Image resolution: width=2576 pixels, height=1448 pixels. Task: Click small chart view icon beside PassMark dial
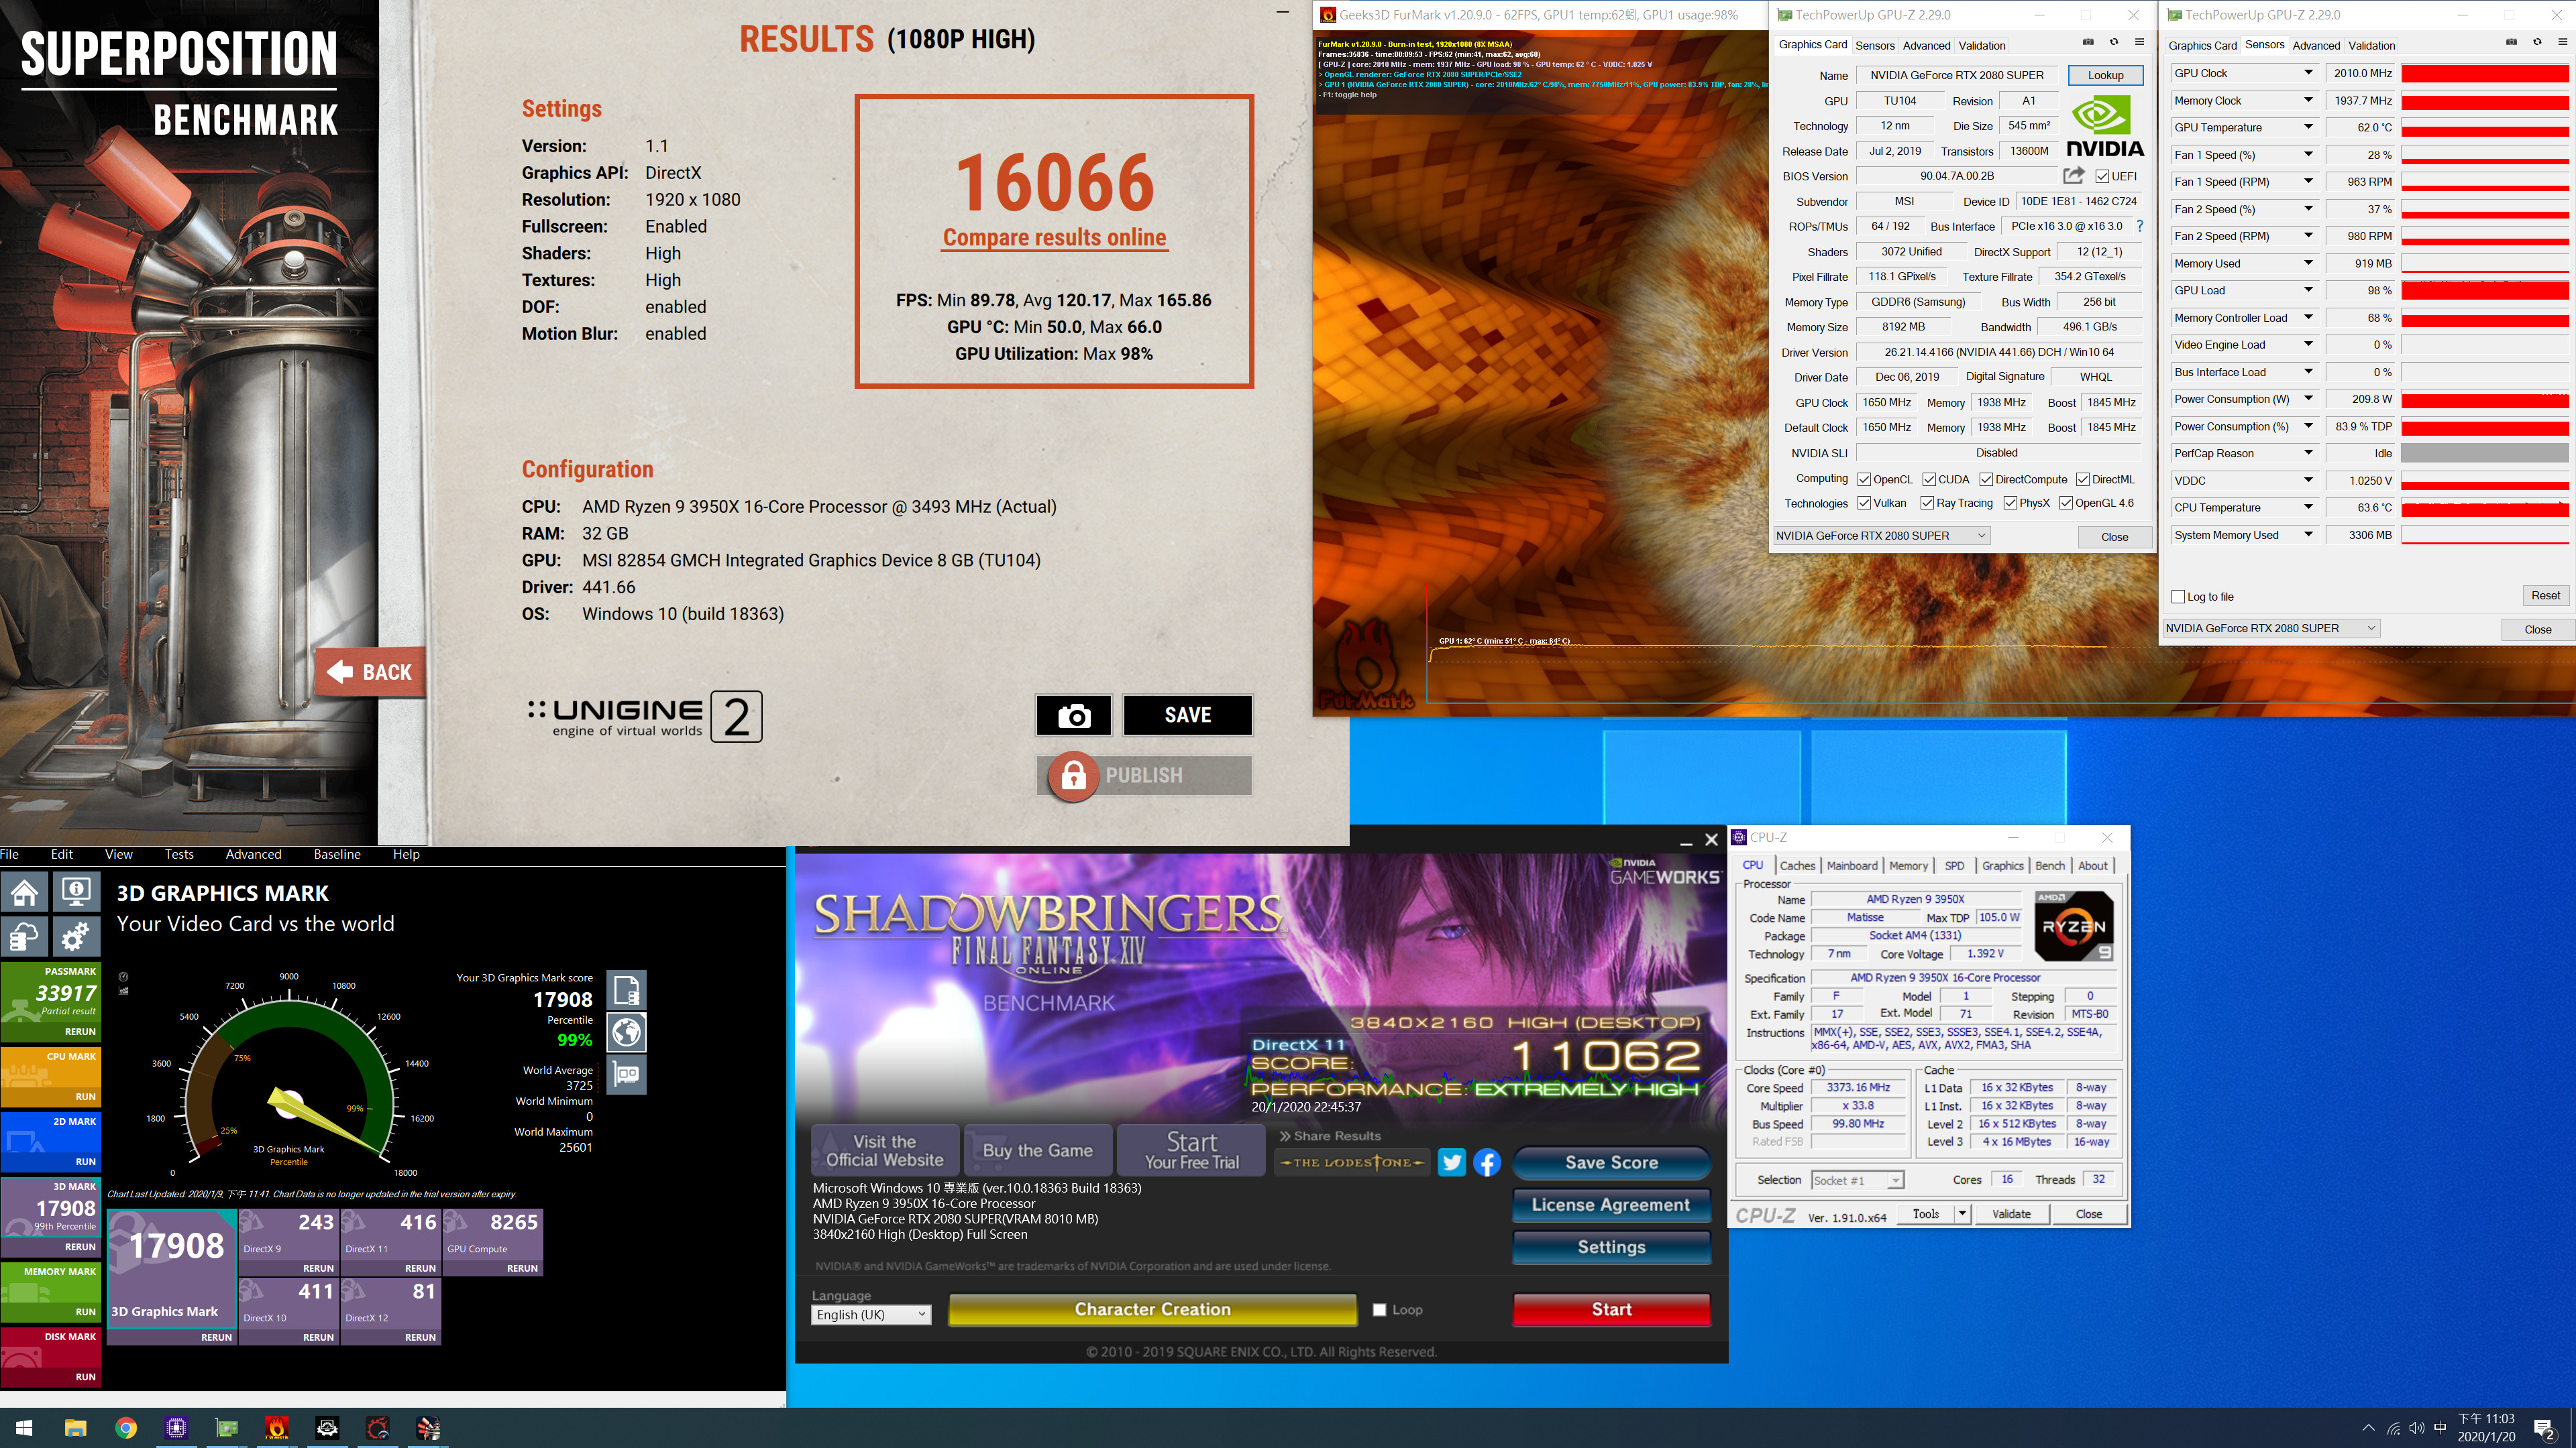(x=123, y=991)
